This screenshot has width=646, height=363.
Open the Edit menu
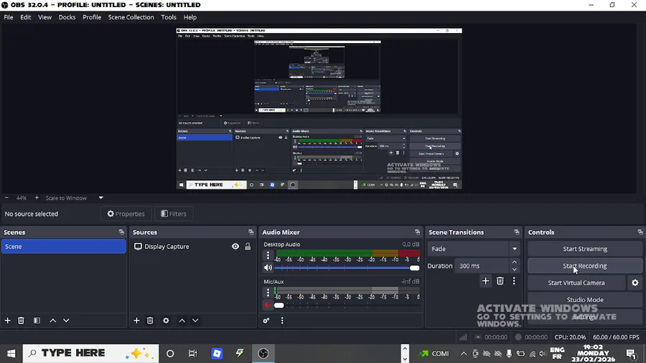pos(26,17)
